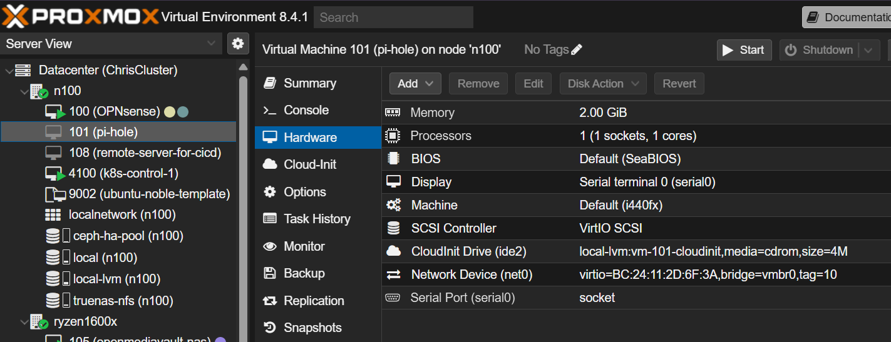Viewport: 891px width, 342px height.
Task: Click the Processors CPU chip icon
Action: pyautogui.click(x=393, y=136)
